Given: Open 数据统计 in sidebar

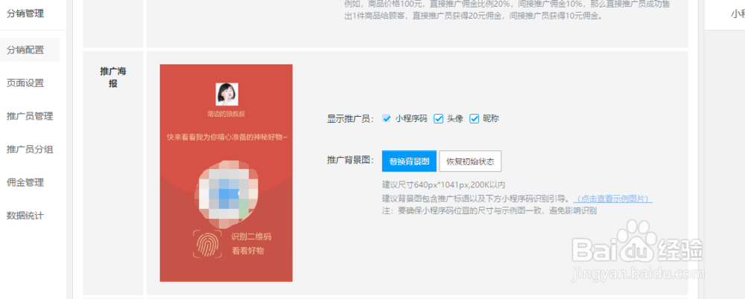Looking at the screenshot, I should coord(25,216).
